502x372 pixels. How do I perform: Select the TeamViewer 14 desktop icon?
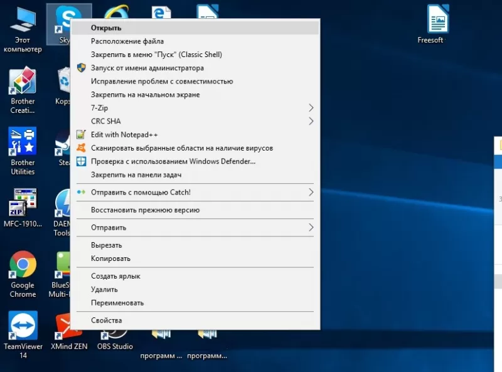(x=23, y=326)
